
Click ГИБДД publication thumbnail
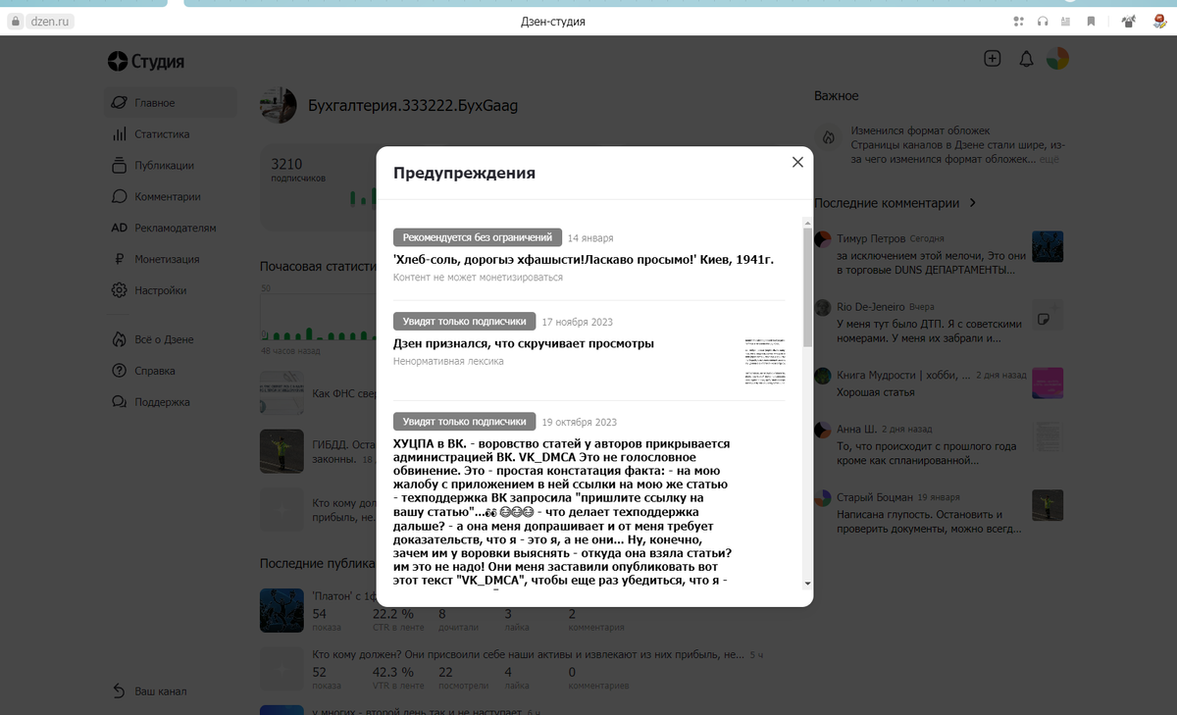click(x=281, y=451)
